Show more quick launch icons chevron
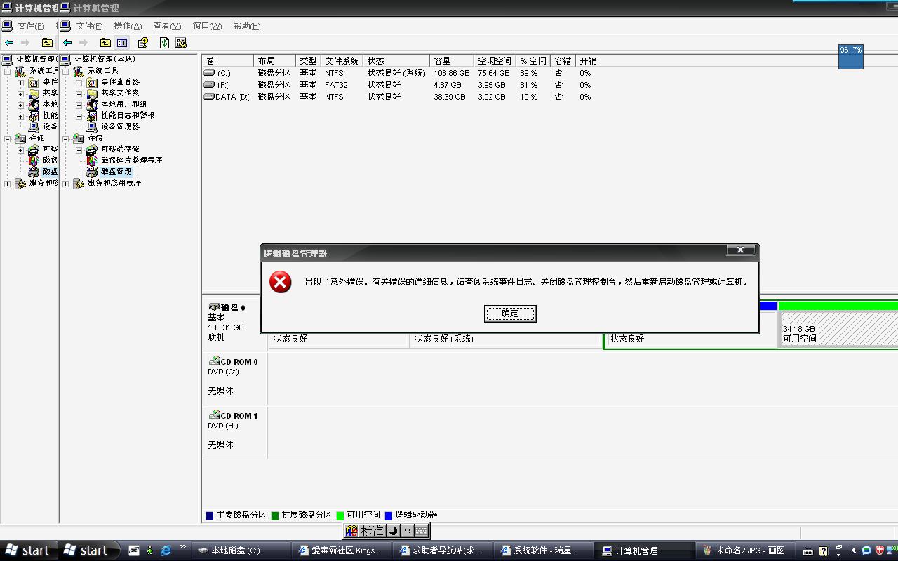898x561 pixels. click(x=183, y=548)
